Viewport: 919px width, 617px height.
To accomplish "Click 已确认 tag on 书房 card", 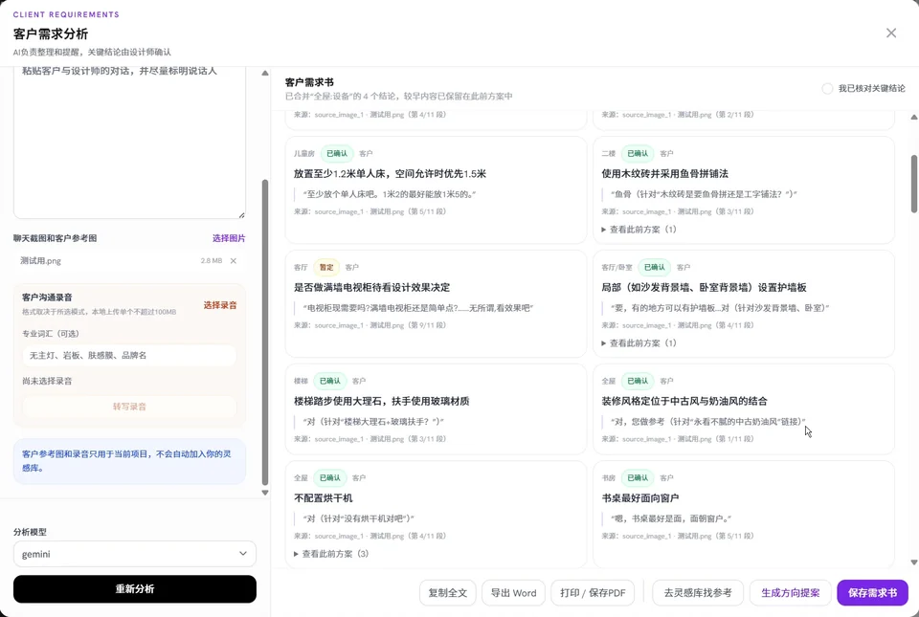I will [638, 477].
